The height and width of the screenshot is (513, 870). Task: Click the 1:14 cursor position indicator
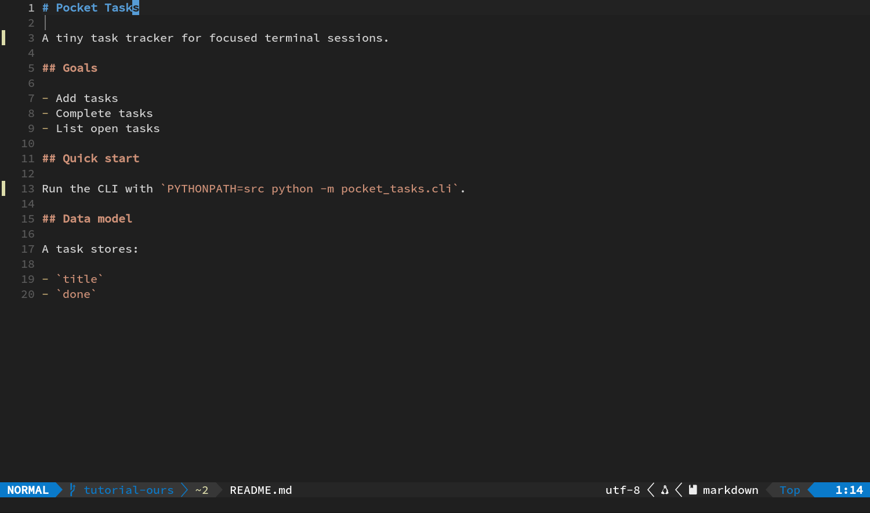[849, 490]
